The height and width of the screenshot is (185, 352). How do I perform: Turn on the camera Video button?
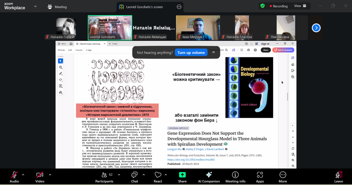(40, 176)
